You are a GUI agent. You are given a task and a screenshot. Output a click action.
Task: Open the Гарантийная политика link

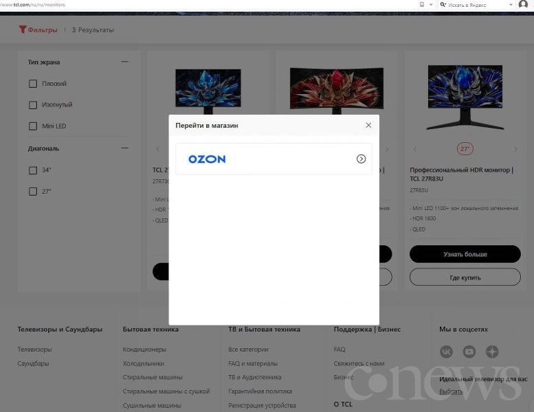coord(260,391)
